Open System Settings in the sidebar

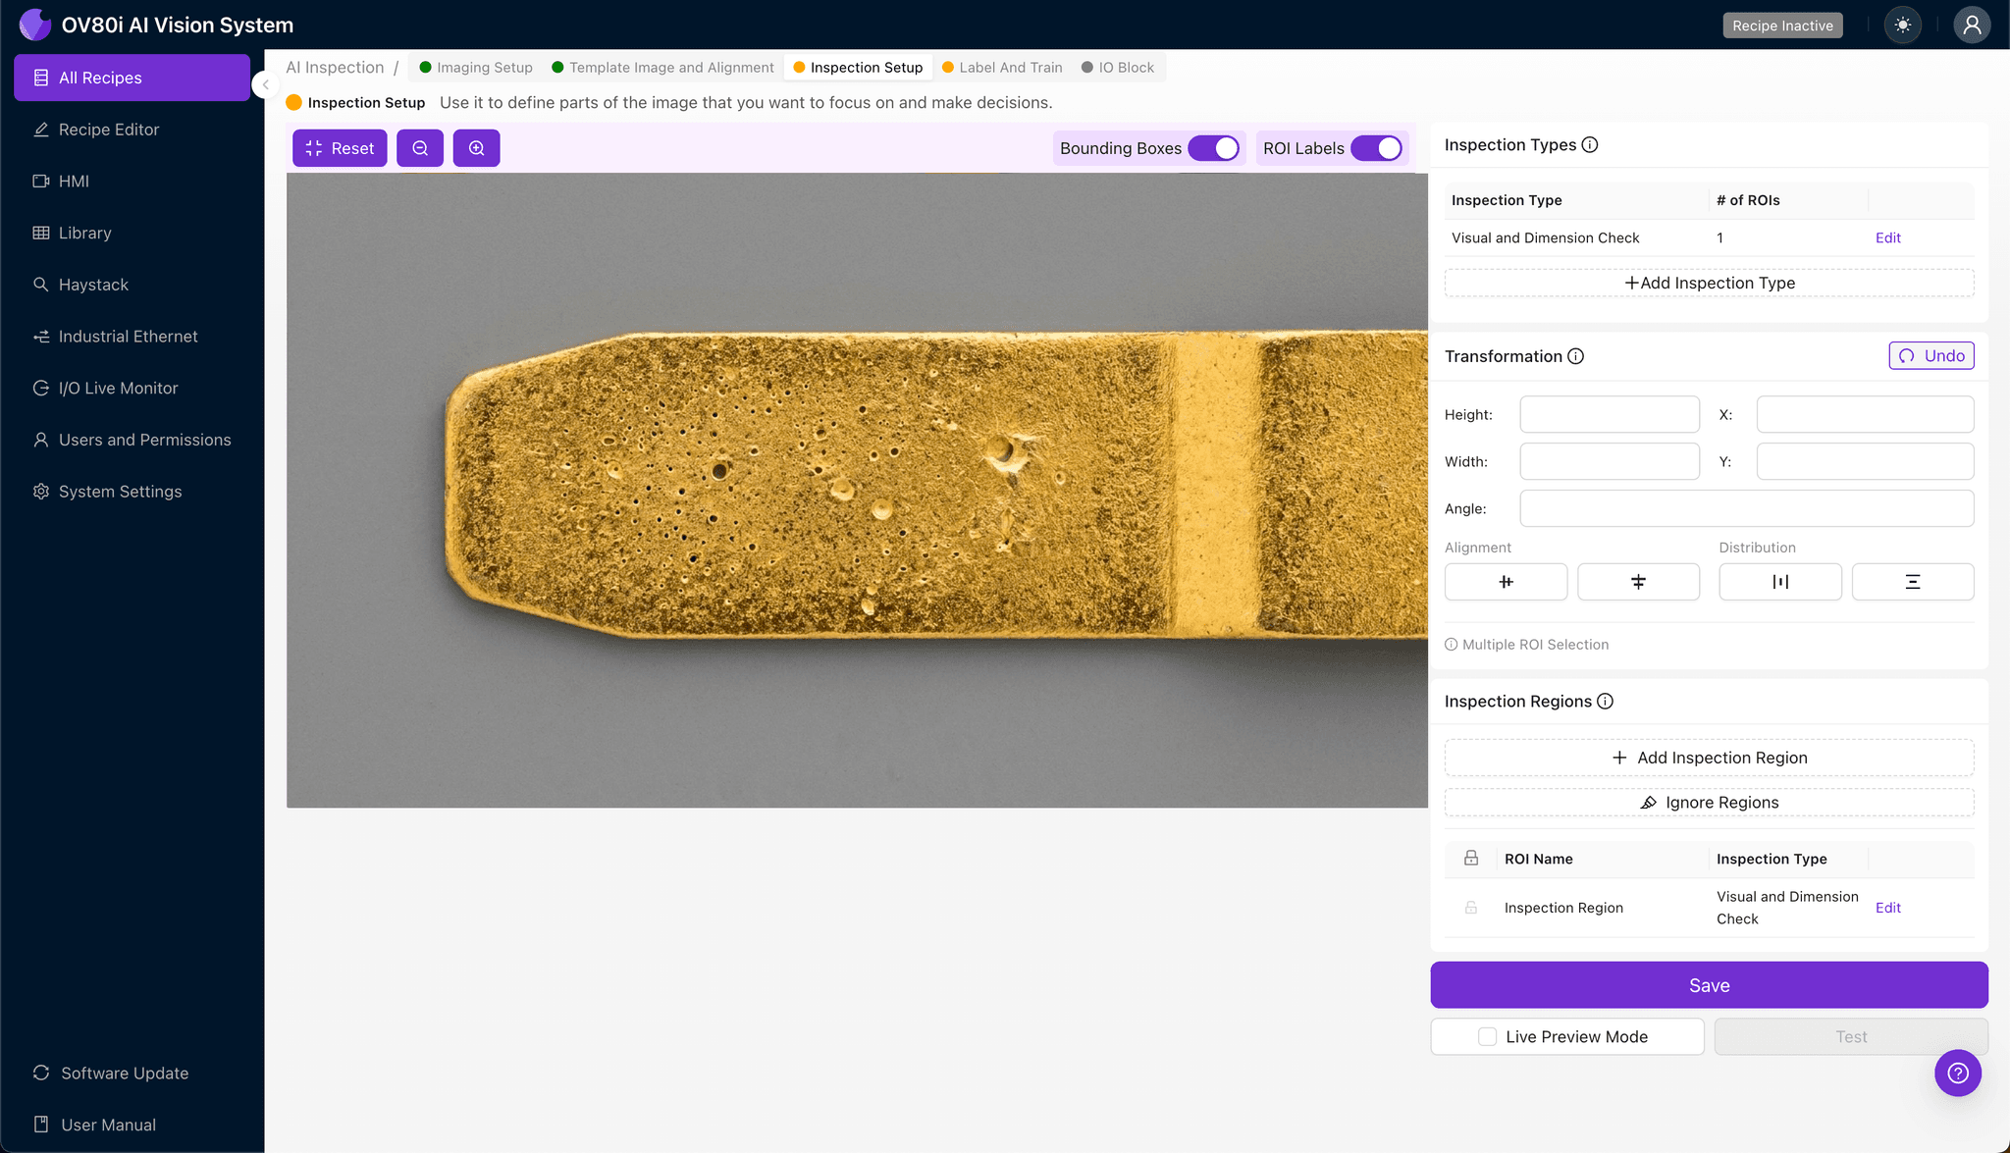(132, 493)
